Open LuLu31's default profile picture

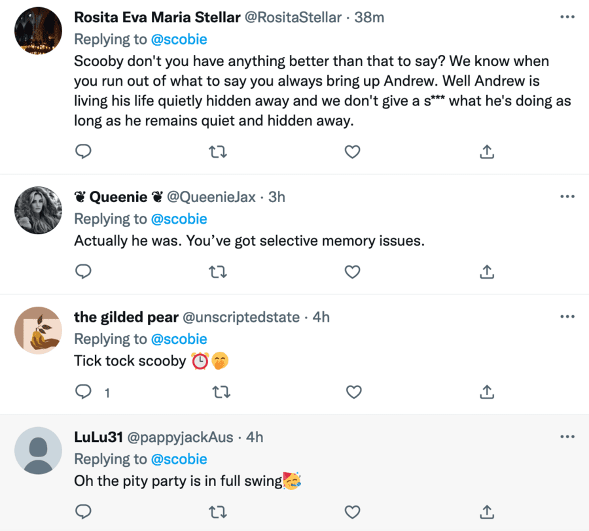[x=38, y=451]
